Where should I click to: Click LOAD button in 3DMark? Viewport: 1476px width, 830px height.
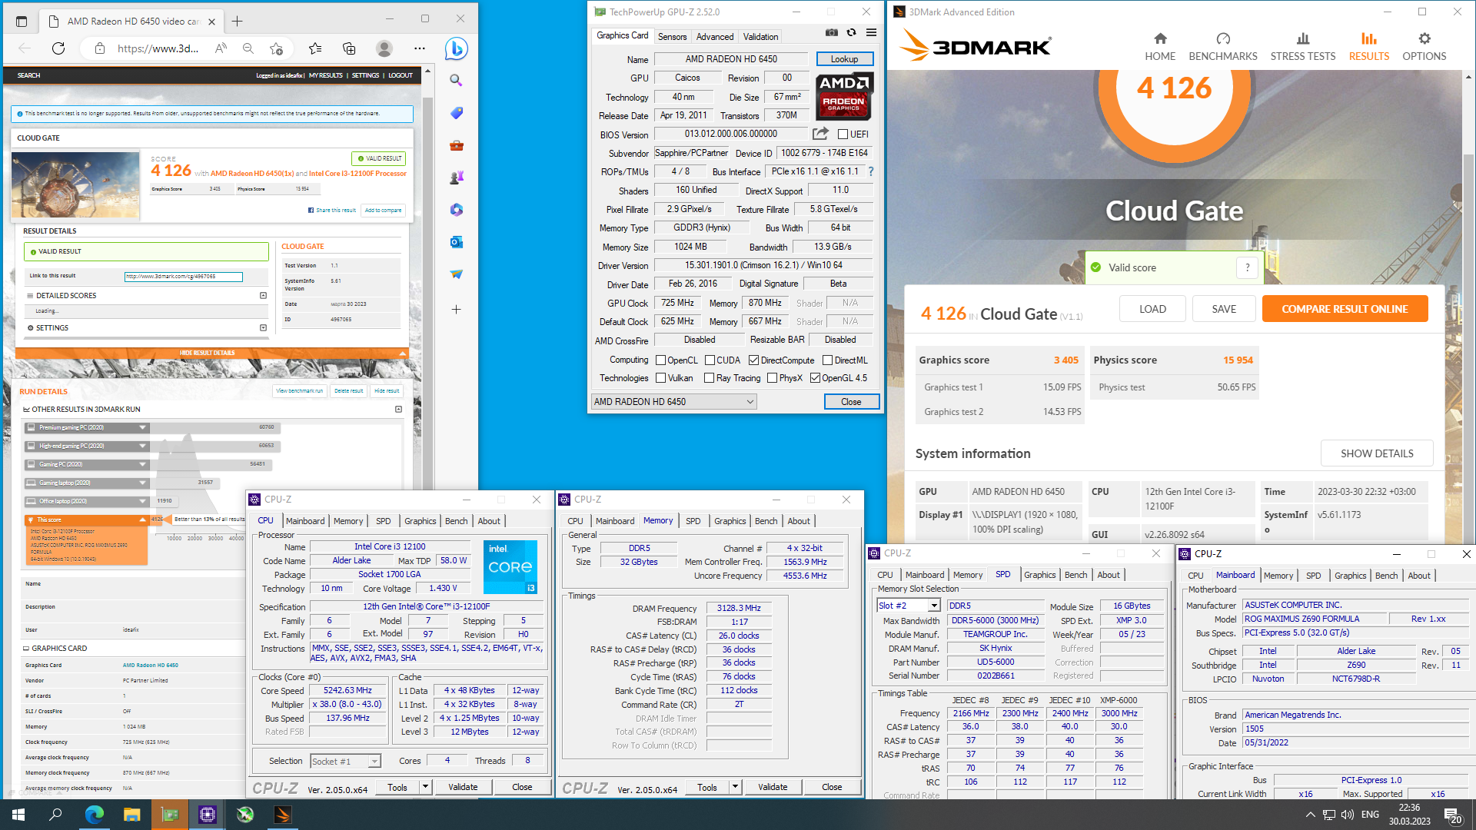[1152, 309]
